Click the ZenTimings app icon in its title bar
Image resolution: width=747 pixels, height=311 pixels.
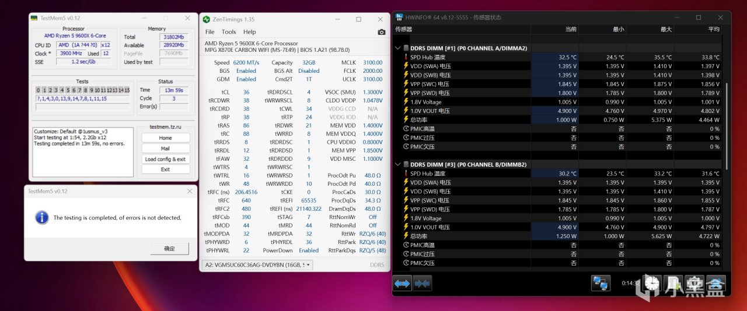click(207, 19)
